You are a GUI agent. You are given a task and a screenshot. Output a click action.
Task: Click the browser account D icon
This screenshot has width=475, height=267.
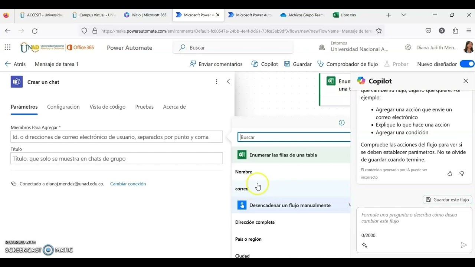(x=442, y=31)
